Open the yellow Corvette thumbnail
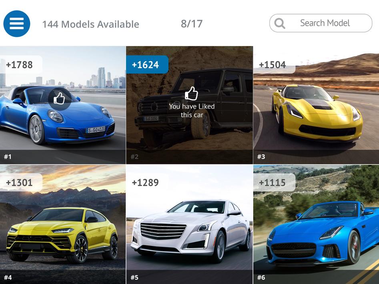This screenshot has width=379, height=284. click(x=316, y=105)
